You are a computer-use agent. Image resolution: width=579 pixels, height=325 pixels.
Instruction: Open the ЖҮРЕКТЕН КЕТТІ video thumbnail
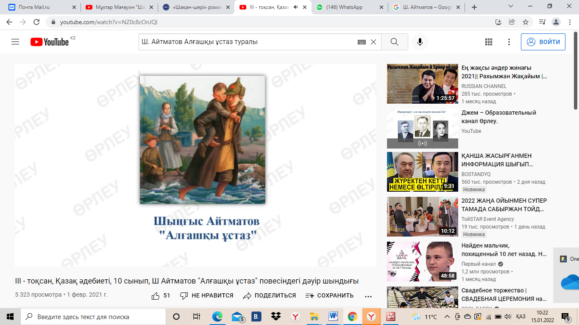[x=423, y=172]
